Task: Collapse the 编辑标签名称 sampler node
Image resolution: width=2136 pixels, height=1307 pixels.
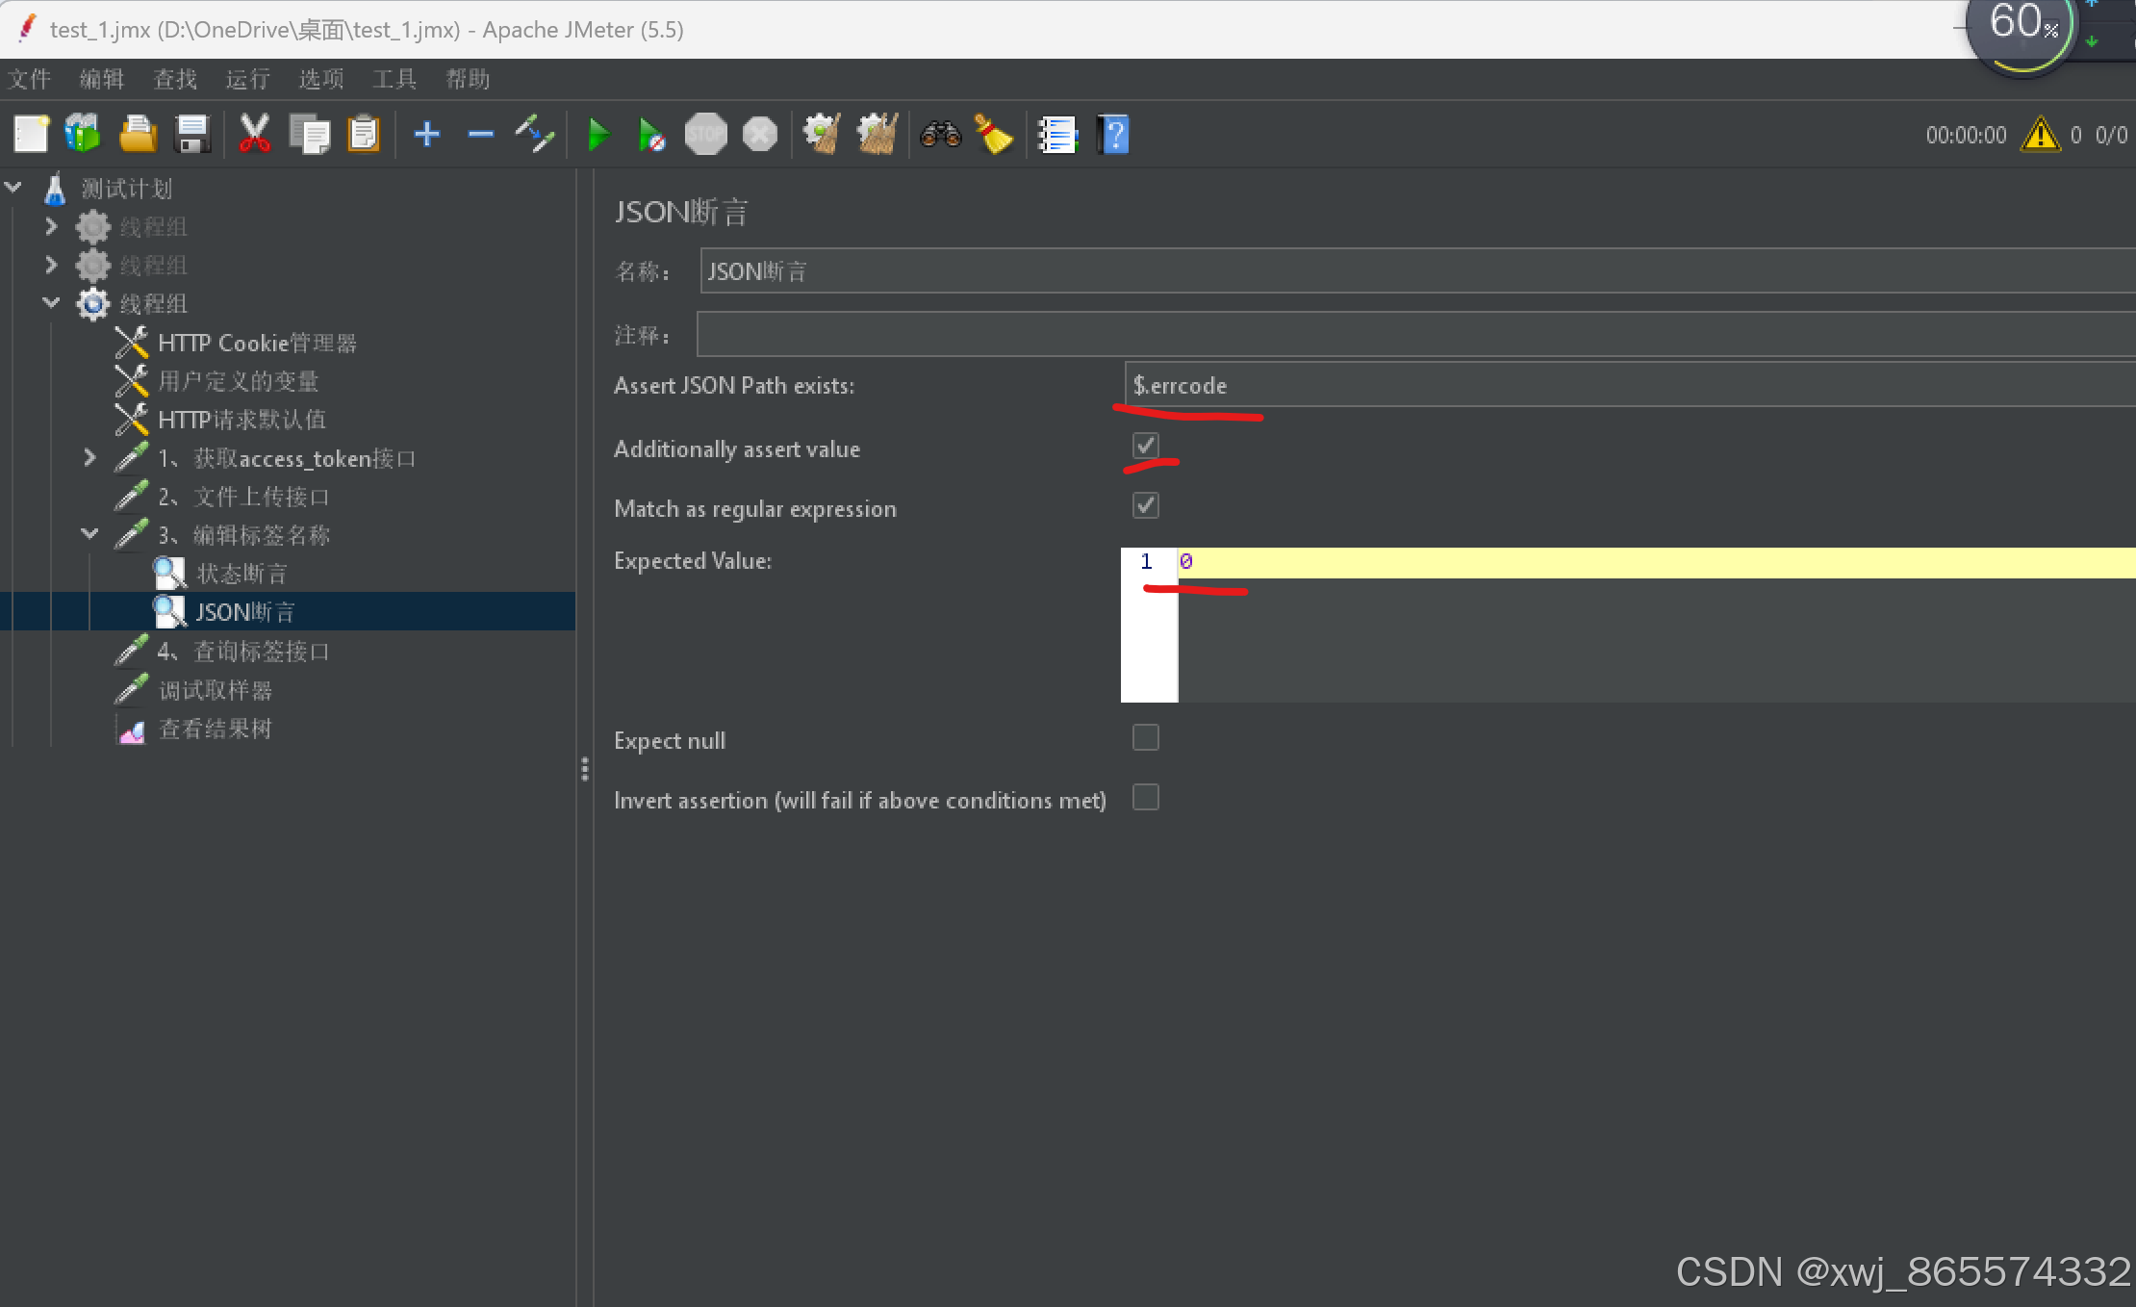Action: pyautogui.click(x=89, y=534)
